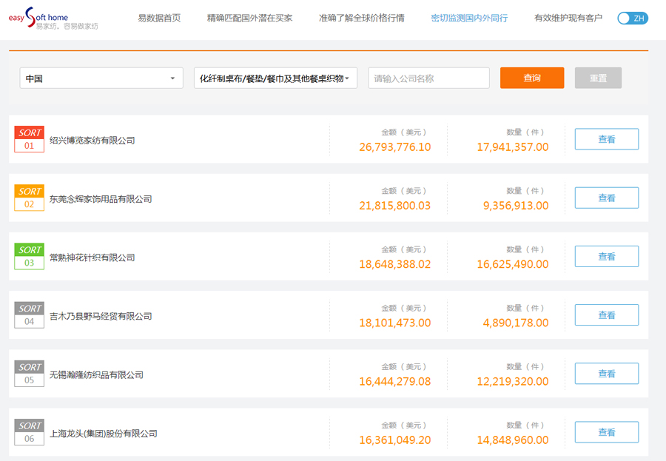This screenshot has height=461, width=666.
Task: Open the 易数据首页 menu item
Action: tap(159, 18)
